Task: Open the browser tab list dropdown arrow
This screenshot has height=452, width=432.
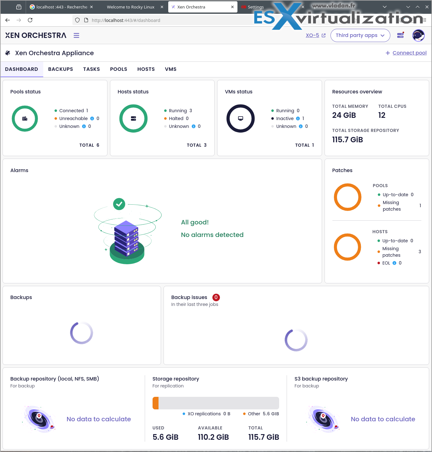Action: [385, 7]
